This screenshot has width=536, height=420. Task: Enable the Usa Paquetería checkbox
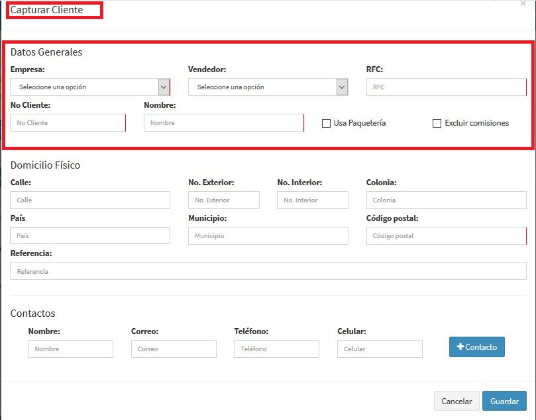(326, 123)
